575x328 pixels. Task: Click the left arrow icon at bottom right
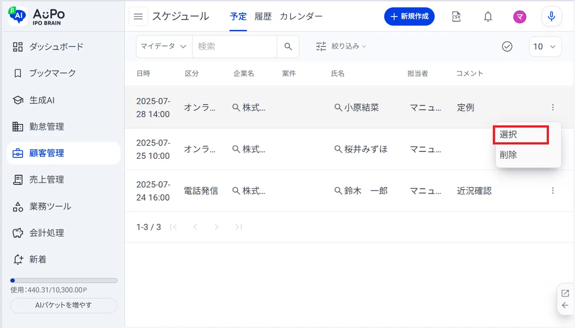coord(565,306)
